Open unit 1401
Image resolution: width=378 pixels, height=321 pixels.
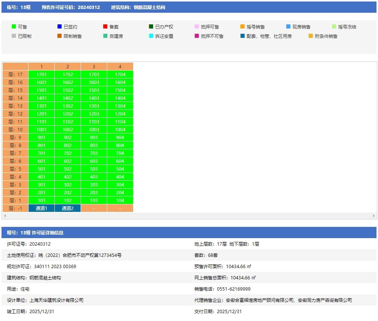coord(42,98)
